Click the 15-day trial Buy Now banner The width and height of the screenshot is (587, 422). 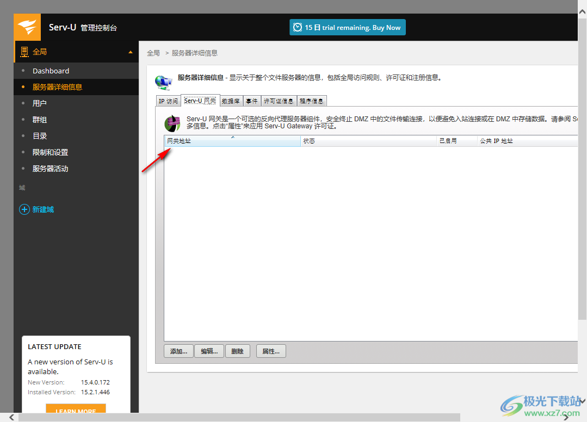click(x=348, y=27)
